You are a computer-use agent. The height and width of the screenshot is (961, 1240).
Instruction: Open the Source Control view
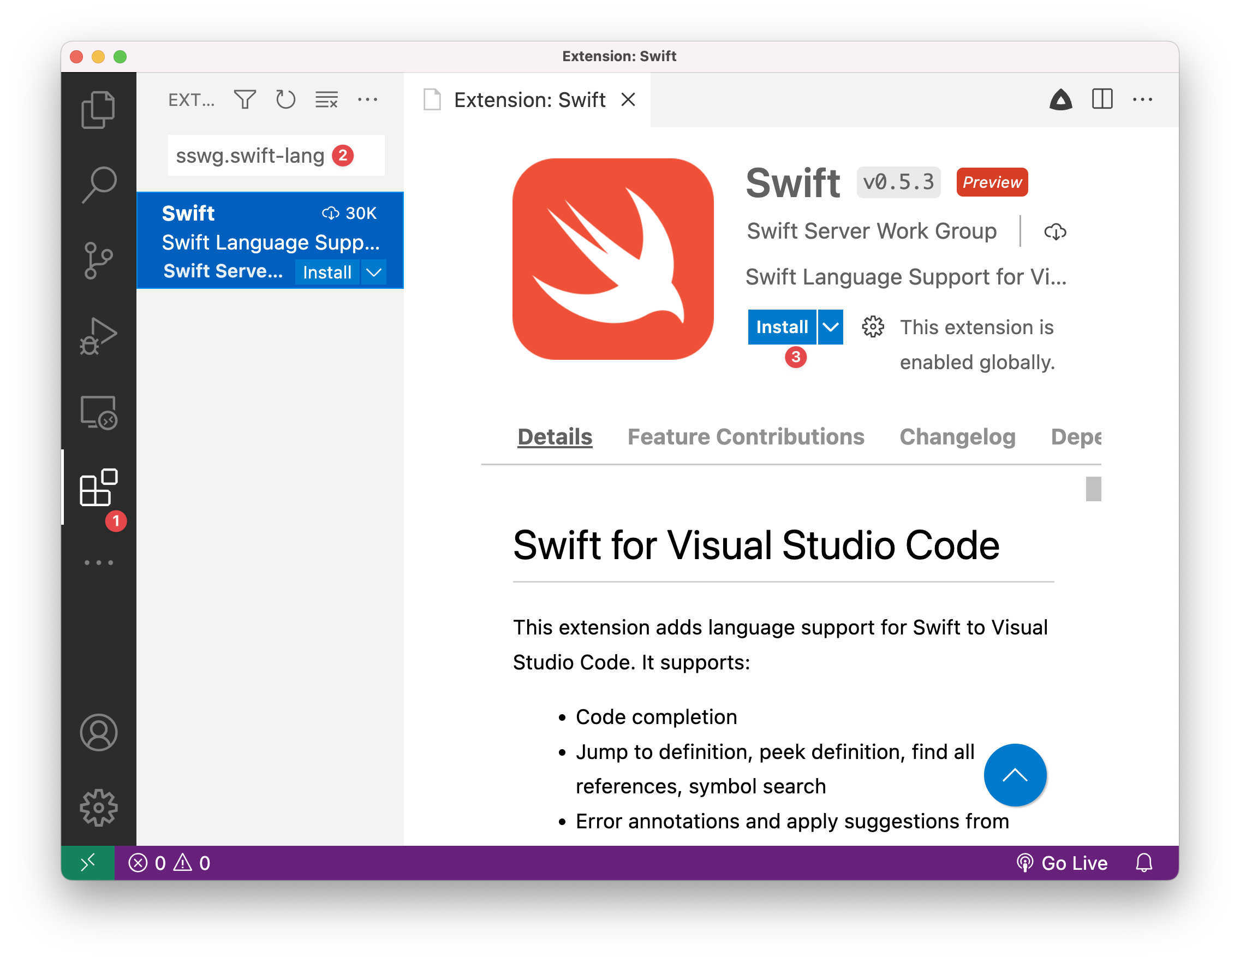pyautogui.click(x=98, y=260)
